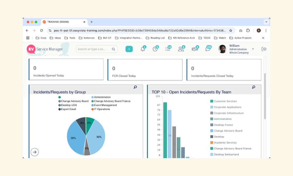This screenshot has width=293, height=176.
Task: Expand the tab search dropdown arrow
Action: point(266,22)
